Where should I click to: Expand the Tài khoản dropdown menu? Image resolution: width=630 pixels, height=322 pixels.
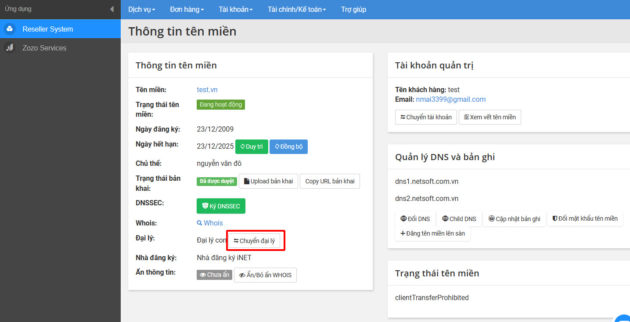pyautogui.click(x=236, y=9)
